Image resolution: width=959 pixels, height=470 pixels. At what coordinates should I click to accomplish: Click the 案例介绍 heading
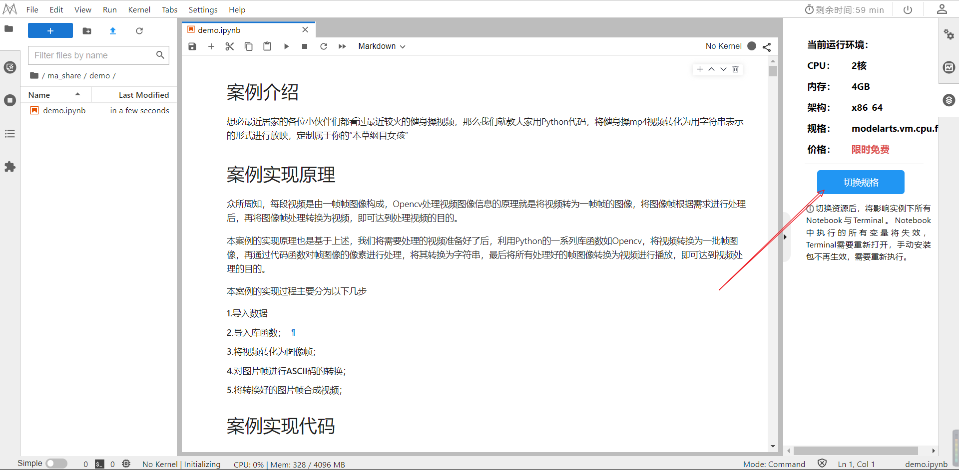[x=263, y=92]
